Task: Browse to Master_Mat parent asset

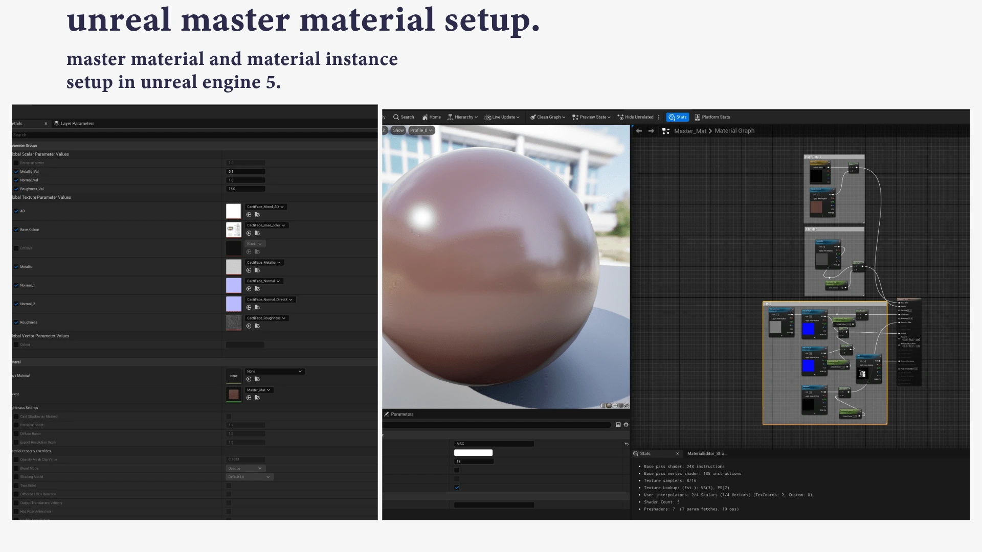Action: coord(257,398)
